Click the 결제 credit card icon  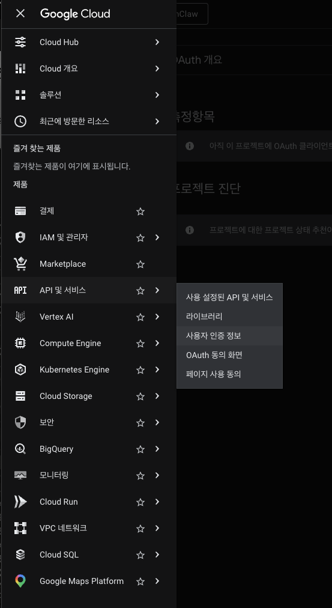click(20, 211)
